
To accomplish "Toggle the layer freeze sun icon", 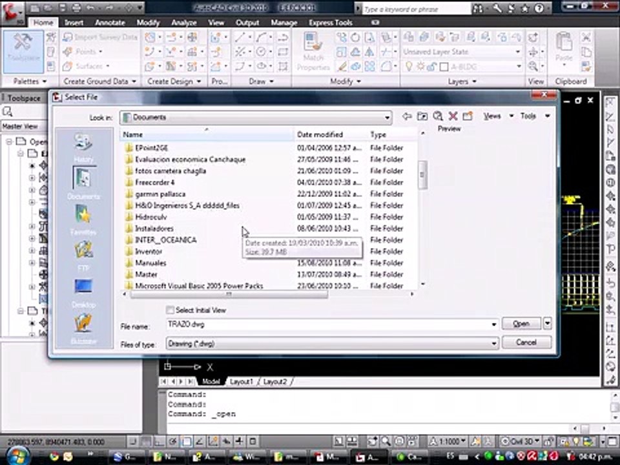I will pyautogui.click(x=420, y=67).
